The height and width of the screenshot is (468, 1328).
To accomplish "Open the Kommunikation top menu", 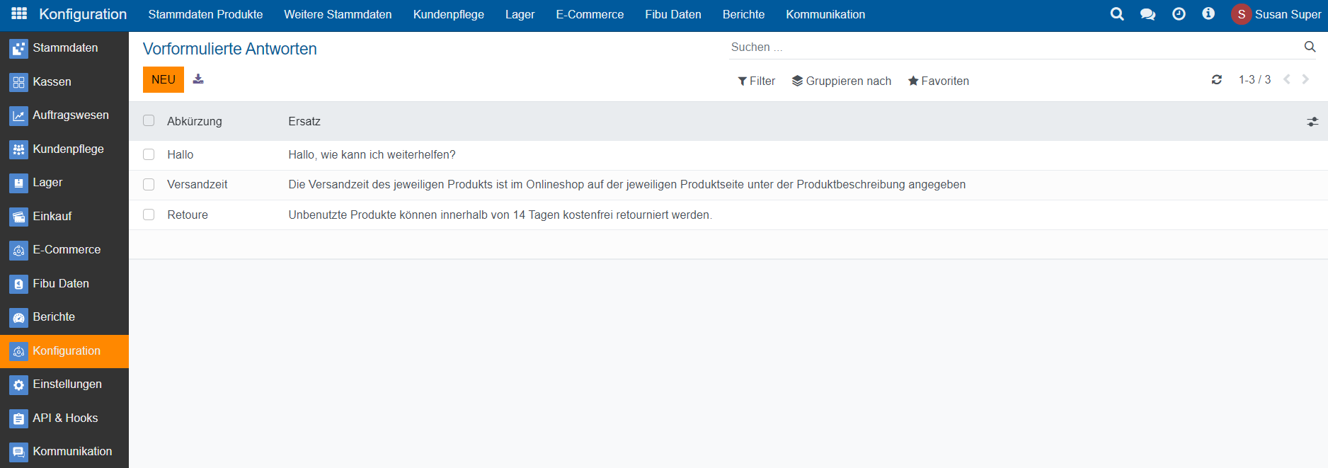I will click(x=825, y=14).
